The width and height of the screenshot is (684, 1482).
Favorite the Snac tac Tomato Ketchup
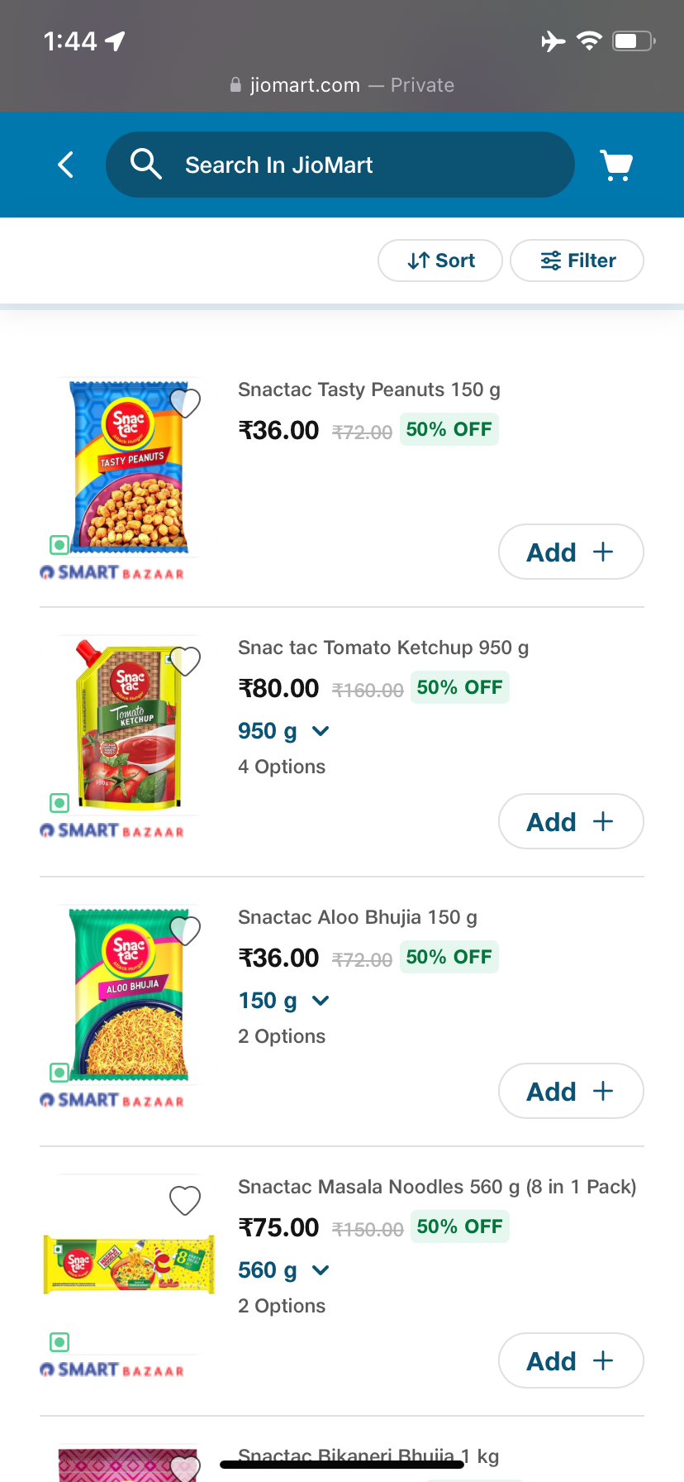[x=185, y=661]
